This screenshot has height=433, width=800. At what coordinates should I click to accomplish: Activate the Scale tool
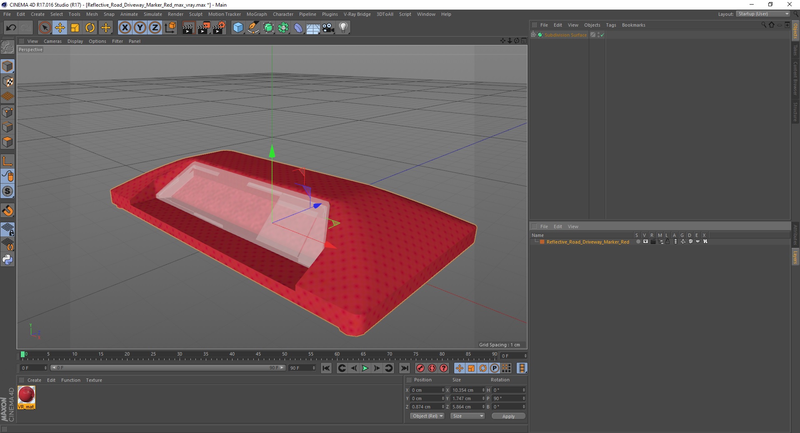pyautogui.click(x=75, y=28)
